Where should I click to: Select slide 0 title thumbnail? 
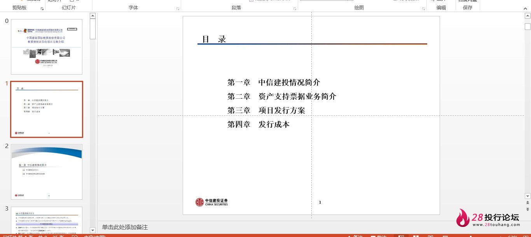(47, 47)
